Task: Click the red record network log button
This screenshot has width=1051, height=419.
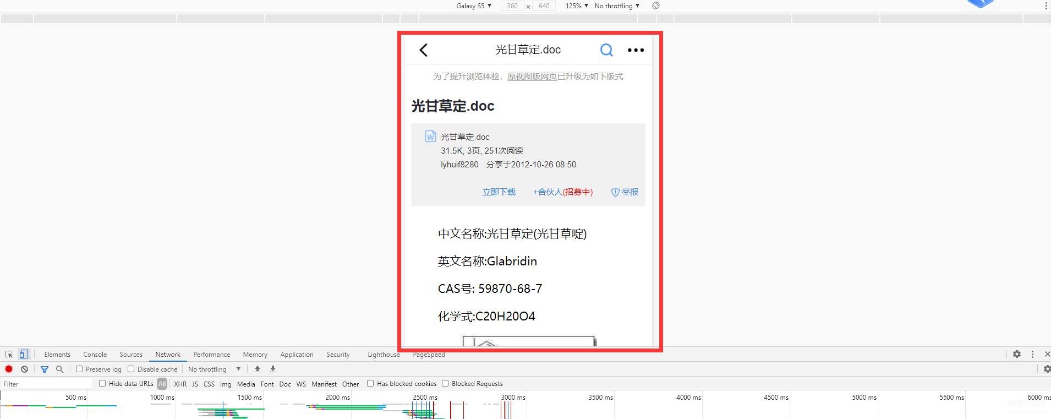Action: click(9, 369)
